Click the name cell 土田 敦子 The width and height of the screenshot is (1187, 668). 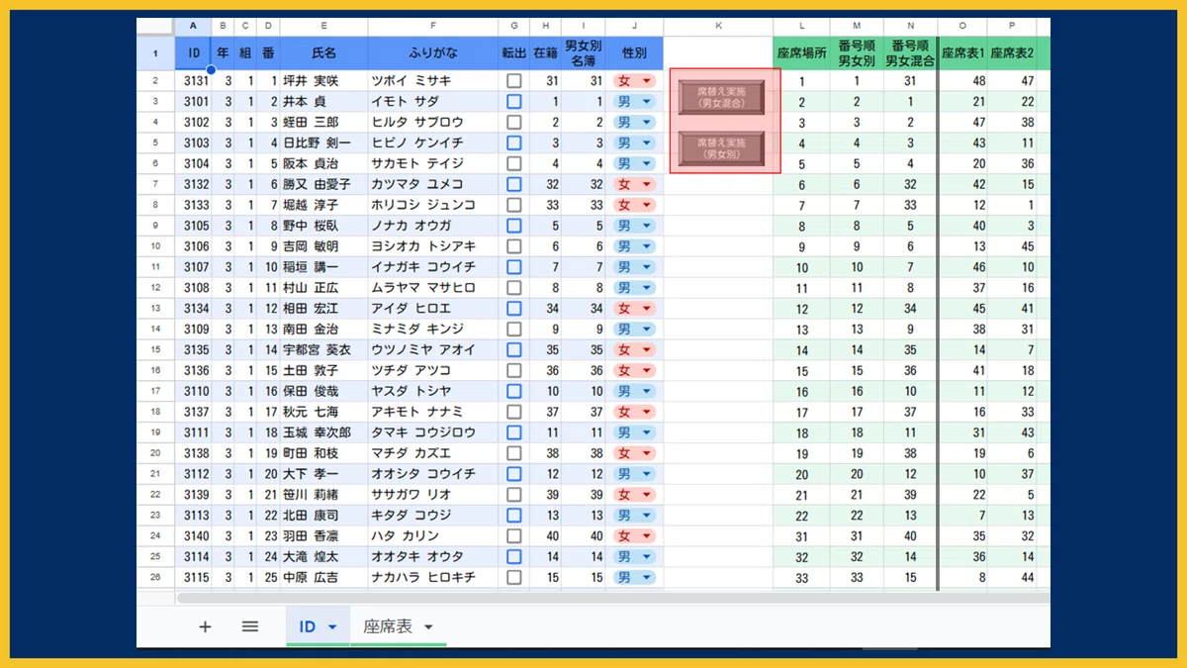(323, 371)
